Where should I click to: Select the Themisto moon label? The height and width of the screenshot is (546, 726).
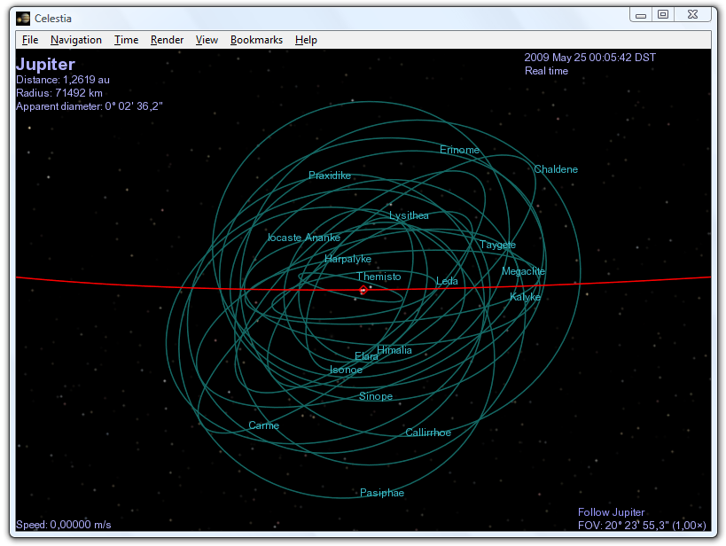coord(379,277)
